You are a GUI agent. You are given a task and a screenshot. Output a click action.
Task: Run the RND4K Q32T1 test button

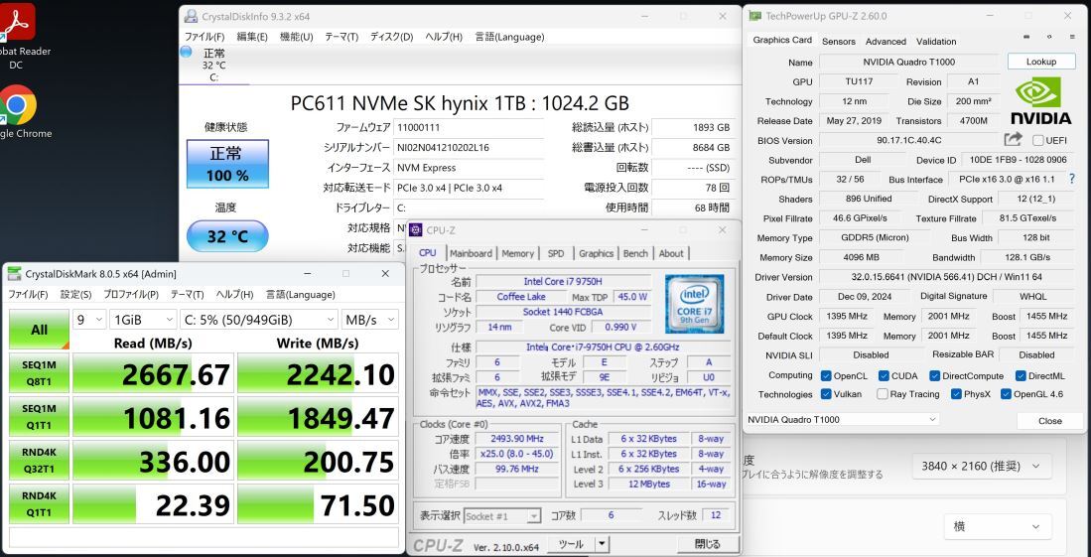pos(39,461)
